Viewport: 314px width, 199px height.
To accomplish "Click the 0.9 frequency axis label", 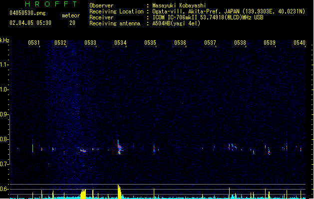I will click(x=4, y=114).
